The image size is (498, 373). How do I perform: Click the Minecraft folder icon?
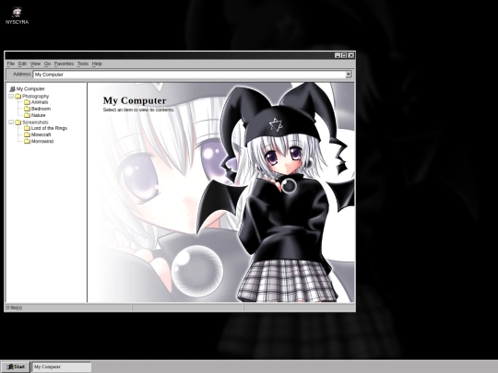pyautogui.click(x=27, y=134)
